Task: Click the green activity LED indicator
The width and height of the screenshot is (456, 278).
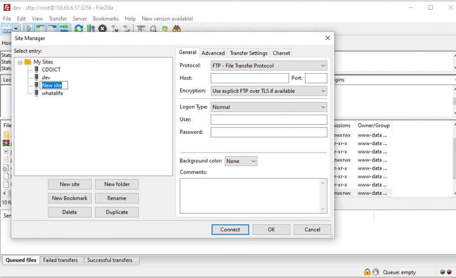Action: [442, 272]
